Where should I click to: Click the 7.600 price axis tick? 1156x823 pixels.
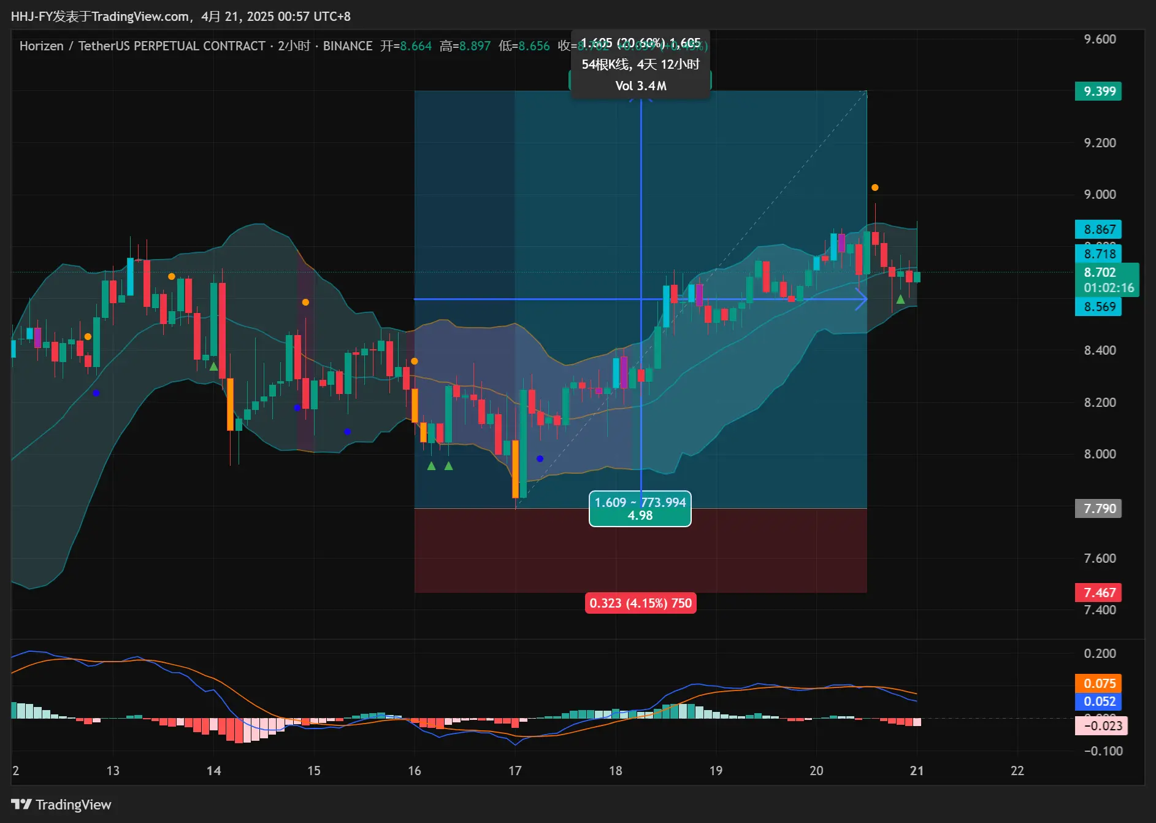pyautogui.click(x=1100, y=558)
